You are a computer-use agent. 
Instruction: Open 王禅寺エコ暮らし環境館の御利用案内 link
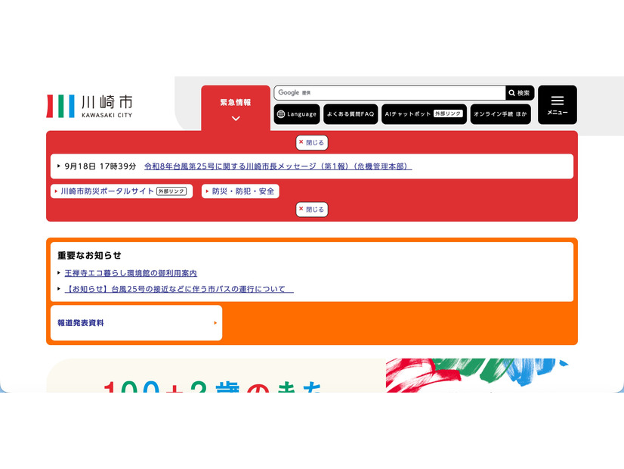131,273
